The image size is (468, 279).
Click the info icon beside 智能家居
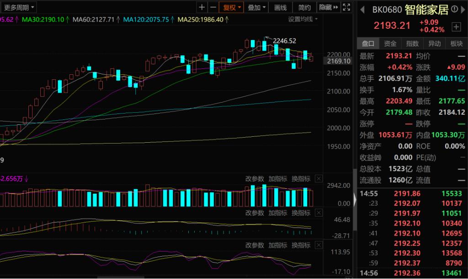[455, 10]
